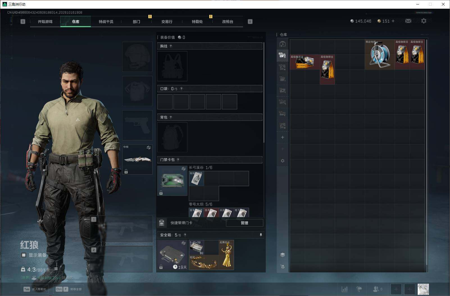The image size is (450, 296).
Task: Open the help icon next to 背包
Action: (171, 117)
